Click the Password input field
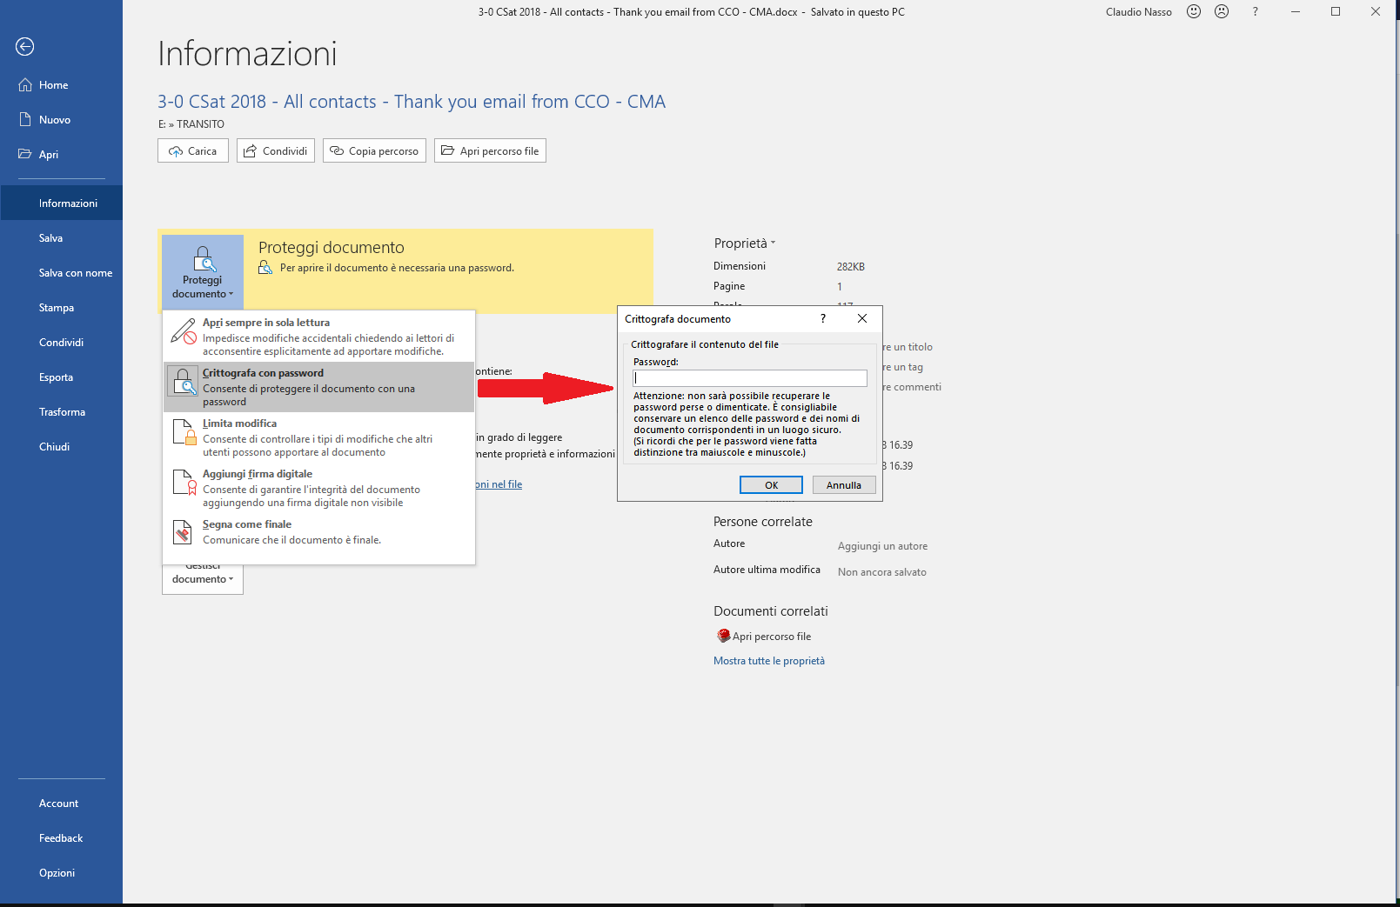1400x907 pixels. click(x=750, y=378)
